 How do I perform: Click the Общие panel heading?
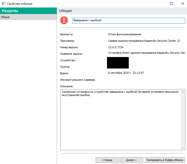65,11
